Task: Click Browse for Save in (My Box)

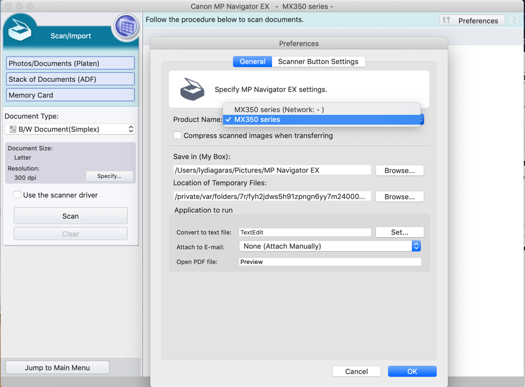Action: (x=399, y=170)
